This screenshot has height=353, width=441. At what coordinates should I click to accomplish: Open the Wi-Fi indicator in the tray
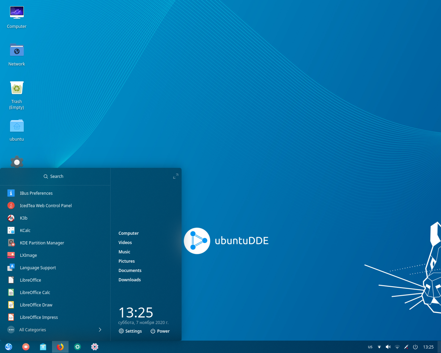pyautogui.click(x=397, y=347)
